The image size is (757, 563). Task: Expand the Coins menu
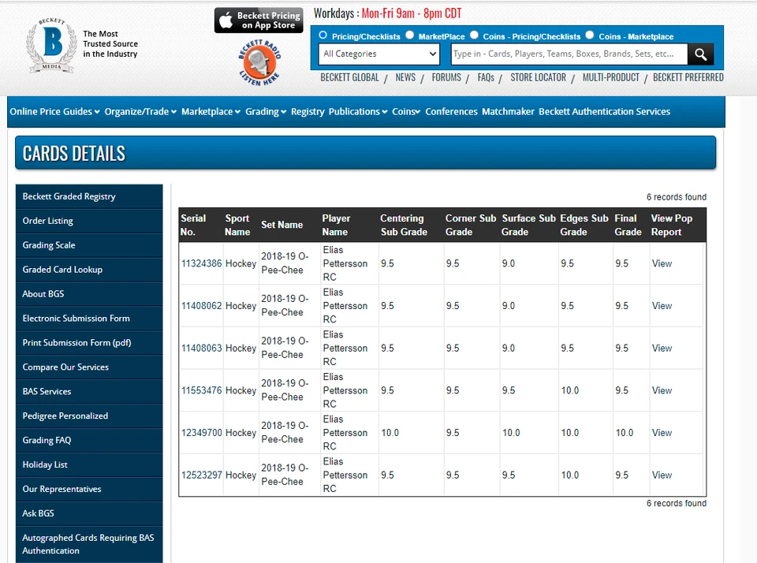click(406, 111)
